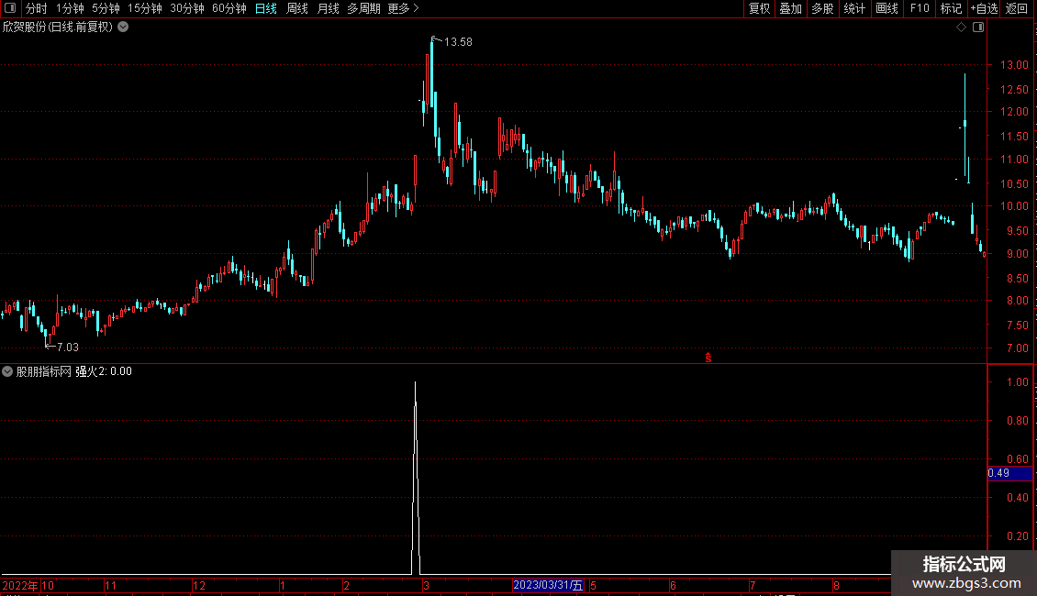
Task: Click the 标记 mark button
Action: coord(951,8)
